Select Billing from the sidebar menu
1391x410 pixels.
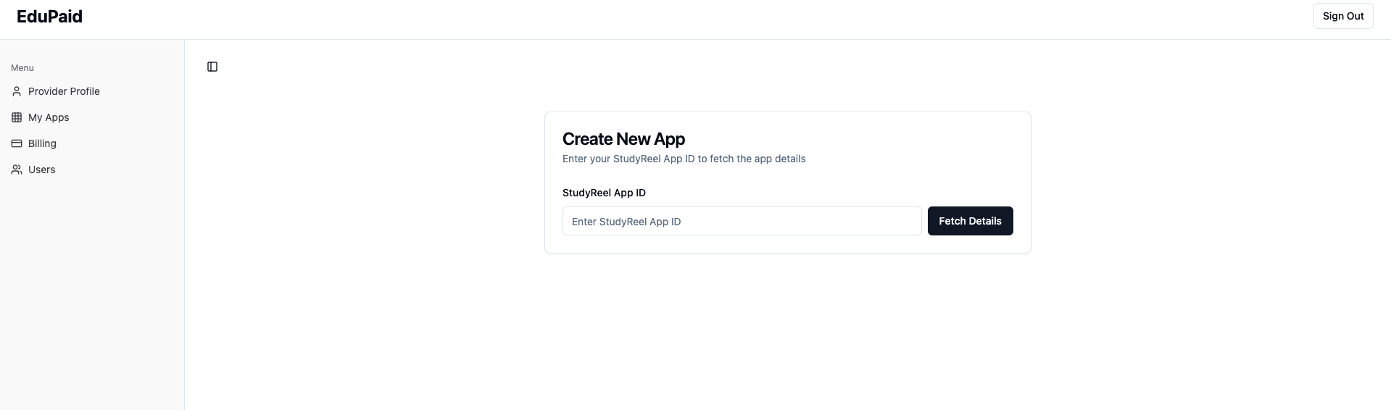coord(42,143)
